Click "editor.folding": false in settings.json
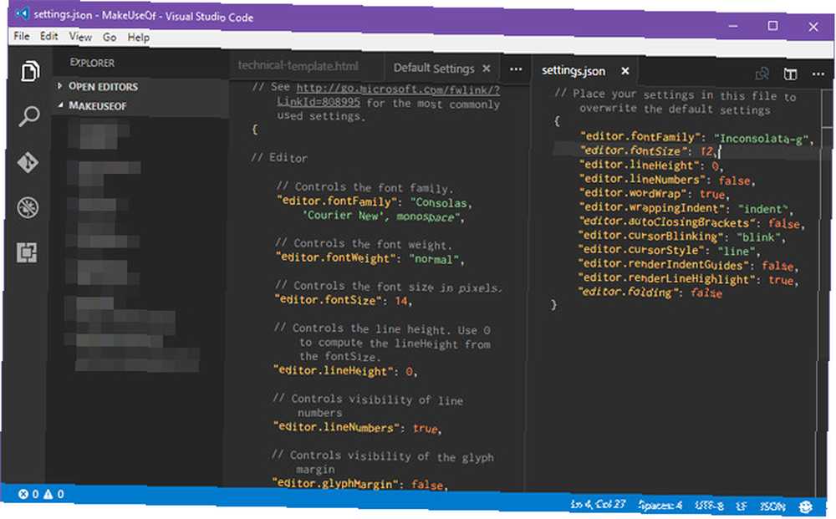 pos(650,293)
